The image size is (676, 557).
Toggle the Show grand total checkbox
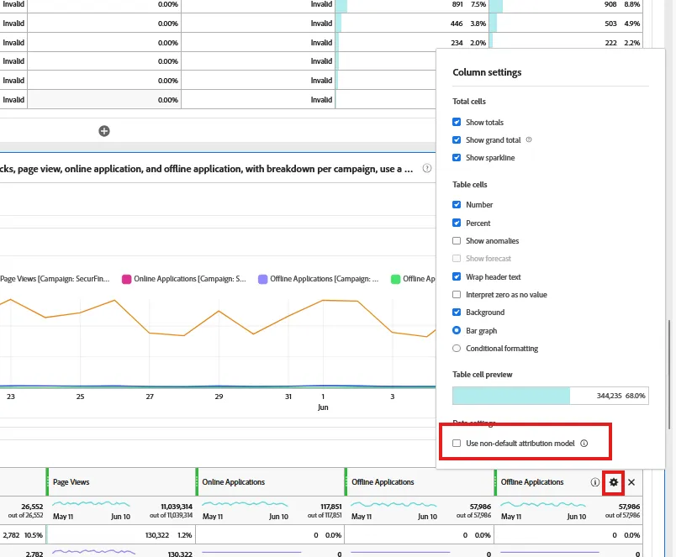pos(457,139)
